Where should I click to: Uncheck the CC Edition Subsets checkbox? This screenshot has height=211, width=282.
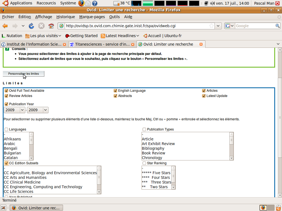pyautogui.click(x=7, y=163)
